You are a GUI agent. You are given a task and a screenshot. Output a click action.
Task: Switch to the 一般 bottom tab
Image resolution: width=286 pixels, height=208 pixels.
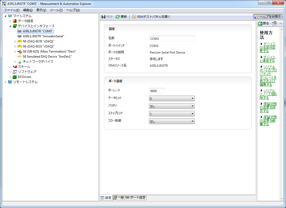118,197
